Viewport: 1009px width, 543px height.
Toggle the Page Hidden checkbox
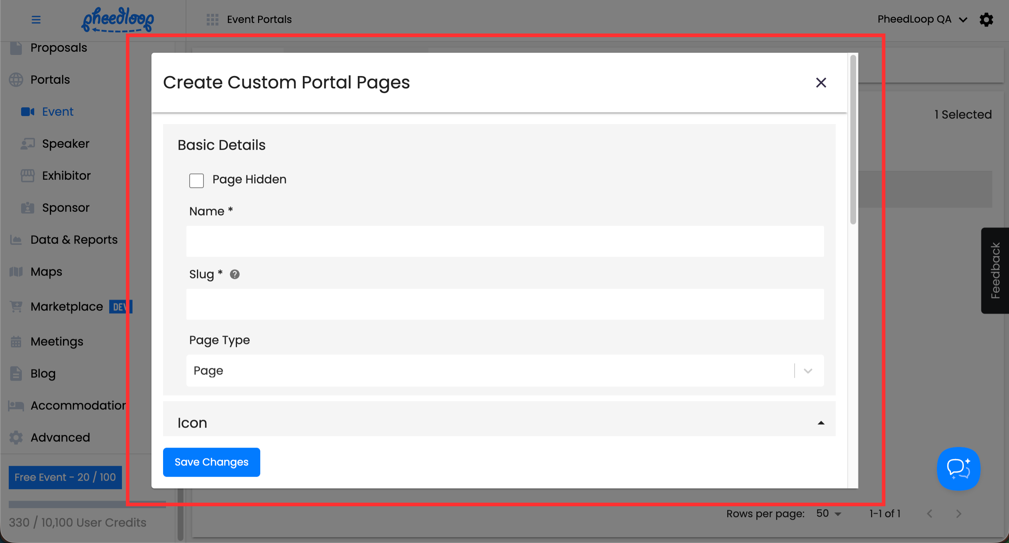196,181
